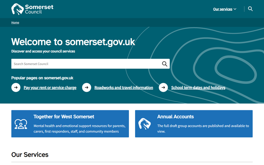Click the Somerset Council wordmark text

(x=39, y=9)
